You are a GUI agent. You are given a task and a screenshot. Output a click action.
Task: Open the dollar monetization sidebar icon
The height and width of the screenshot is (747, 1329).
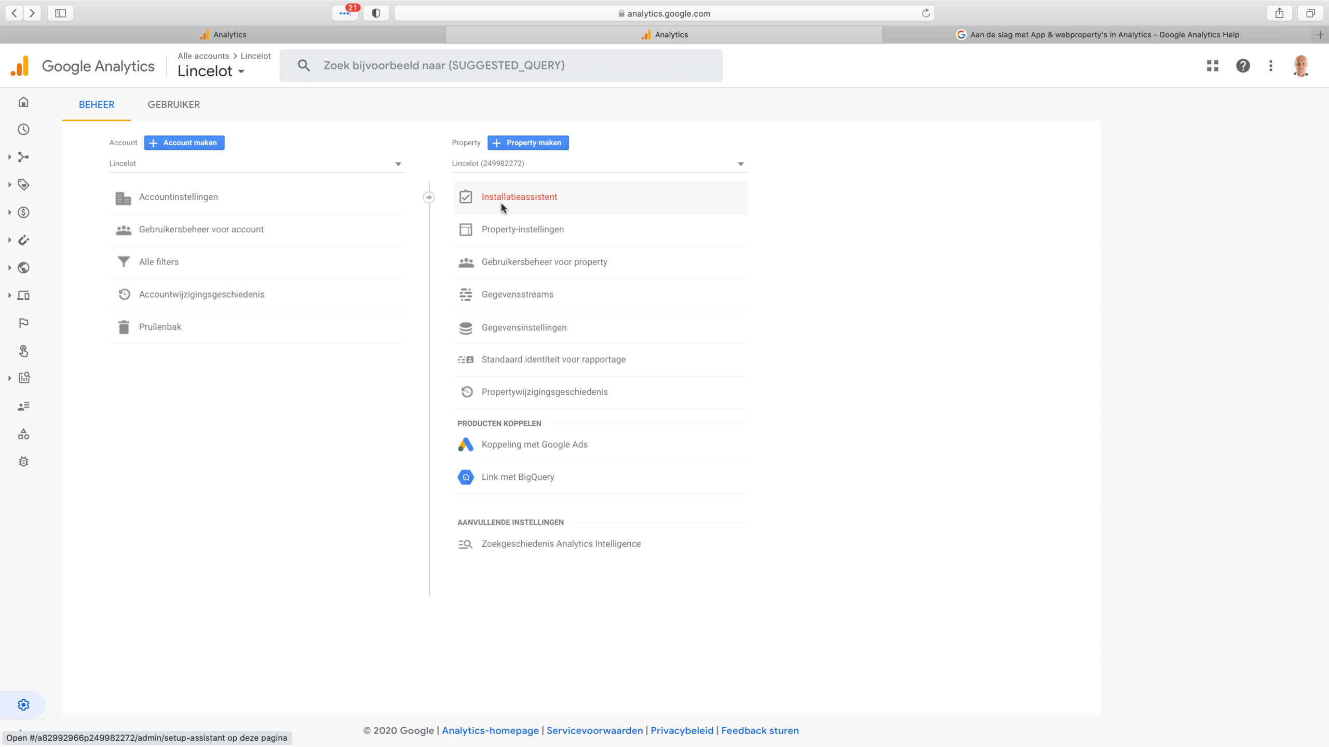point(23,212)
